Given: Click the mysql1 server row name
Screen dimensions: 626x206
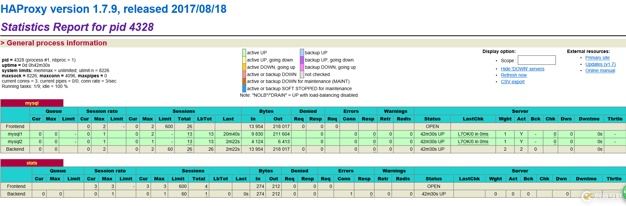Looking at the screenshot, I should [x=15, y=134].
